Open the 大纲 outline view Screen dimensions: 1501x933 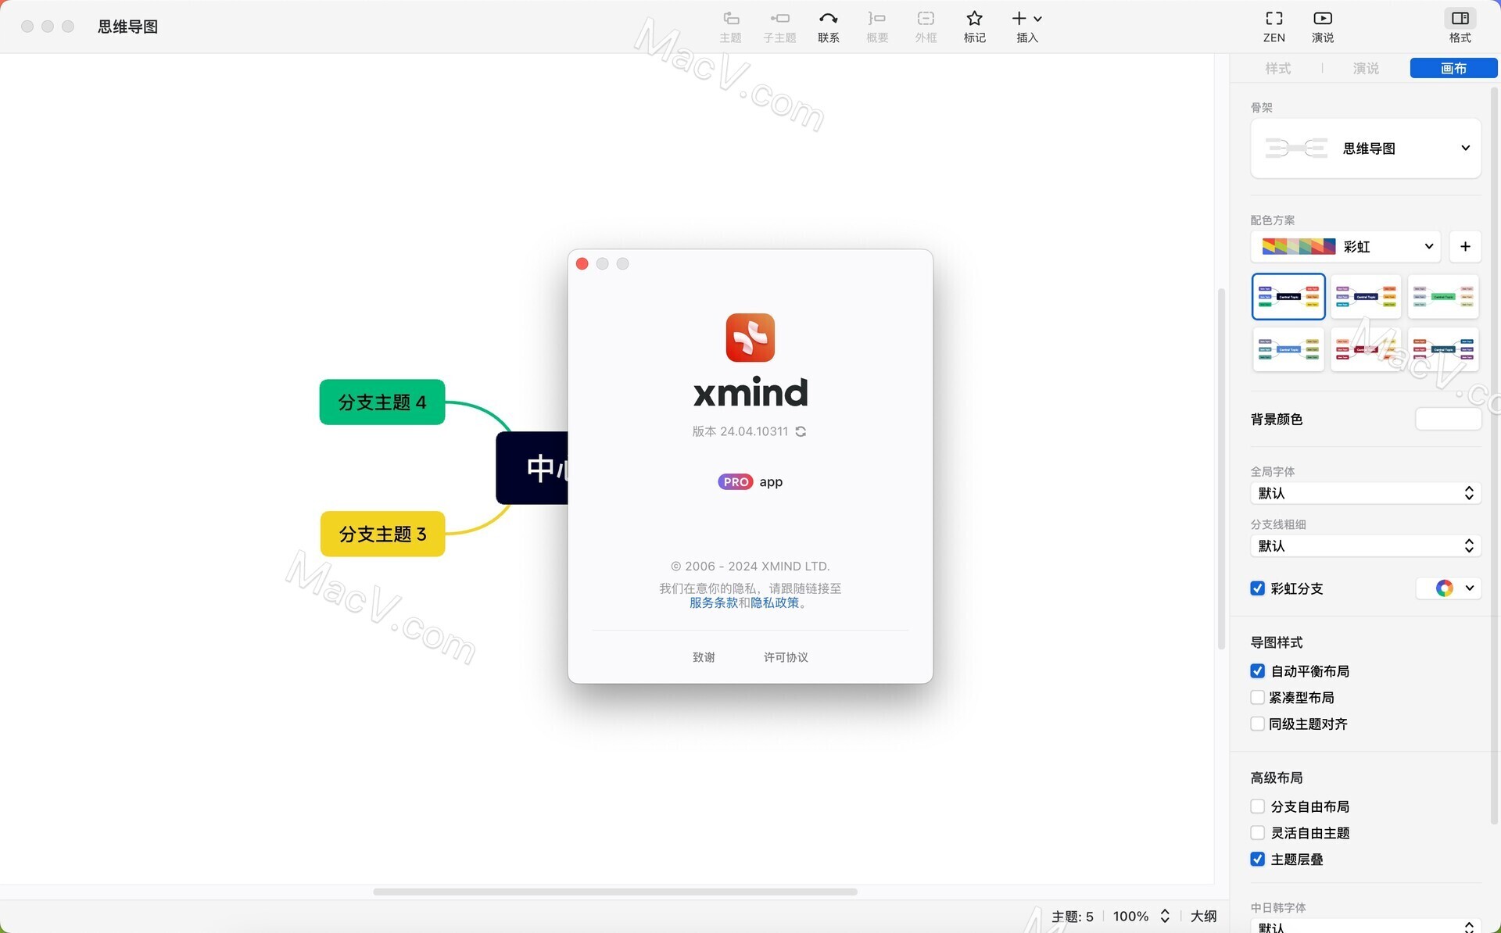1203,917
